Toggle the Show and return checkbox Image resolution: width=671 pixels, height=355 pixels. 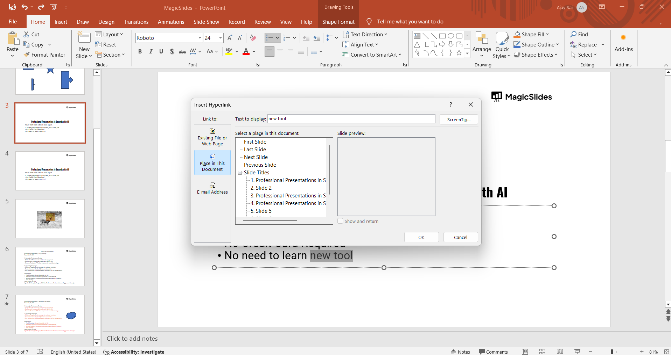point(340,221)
